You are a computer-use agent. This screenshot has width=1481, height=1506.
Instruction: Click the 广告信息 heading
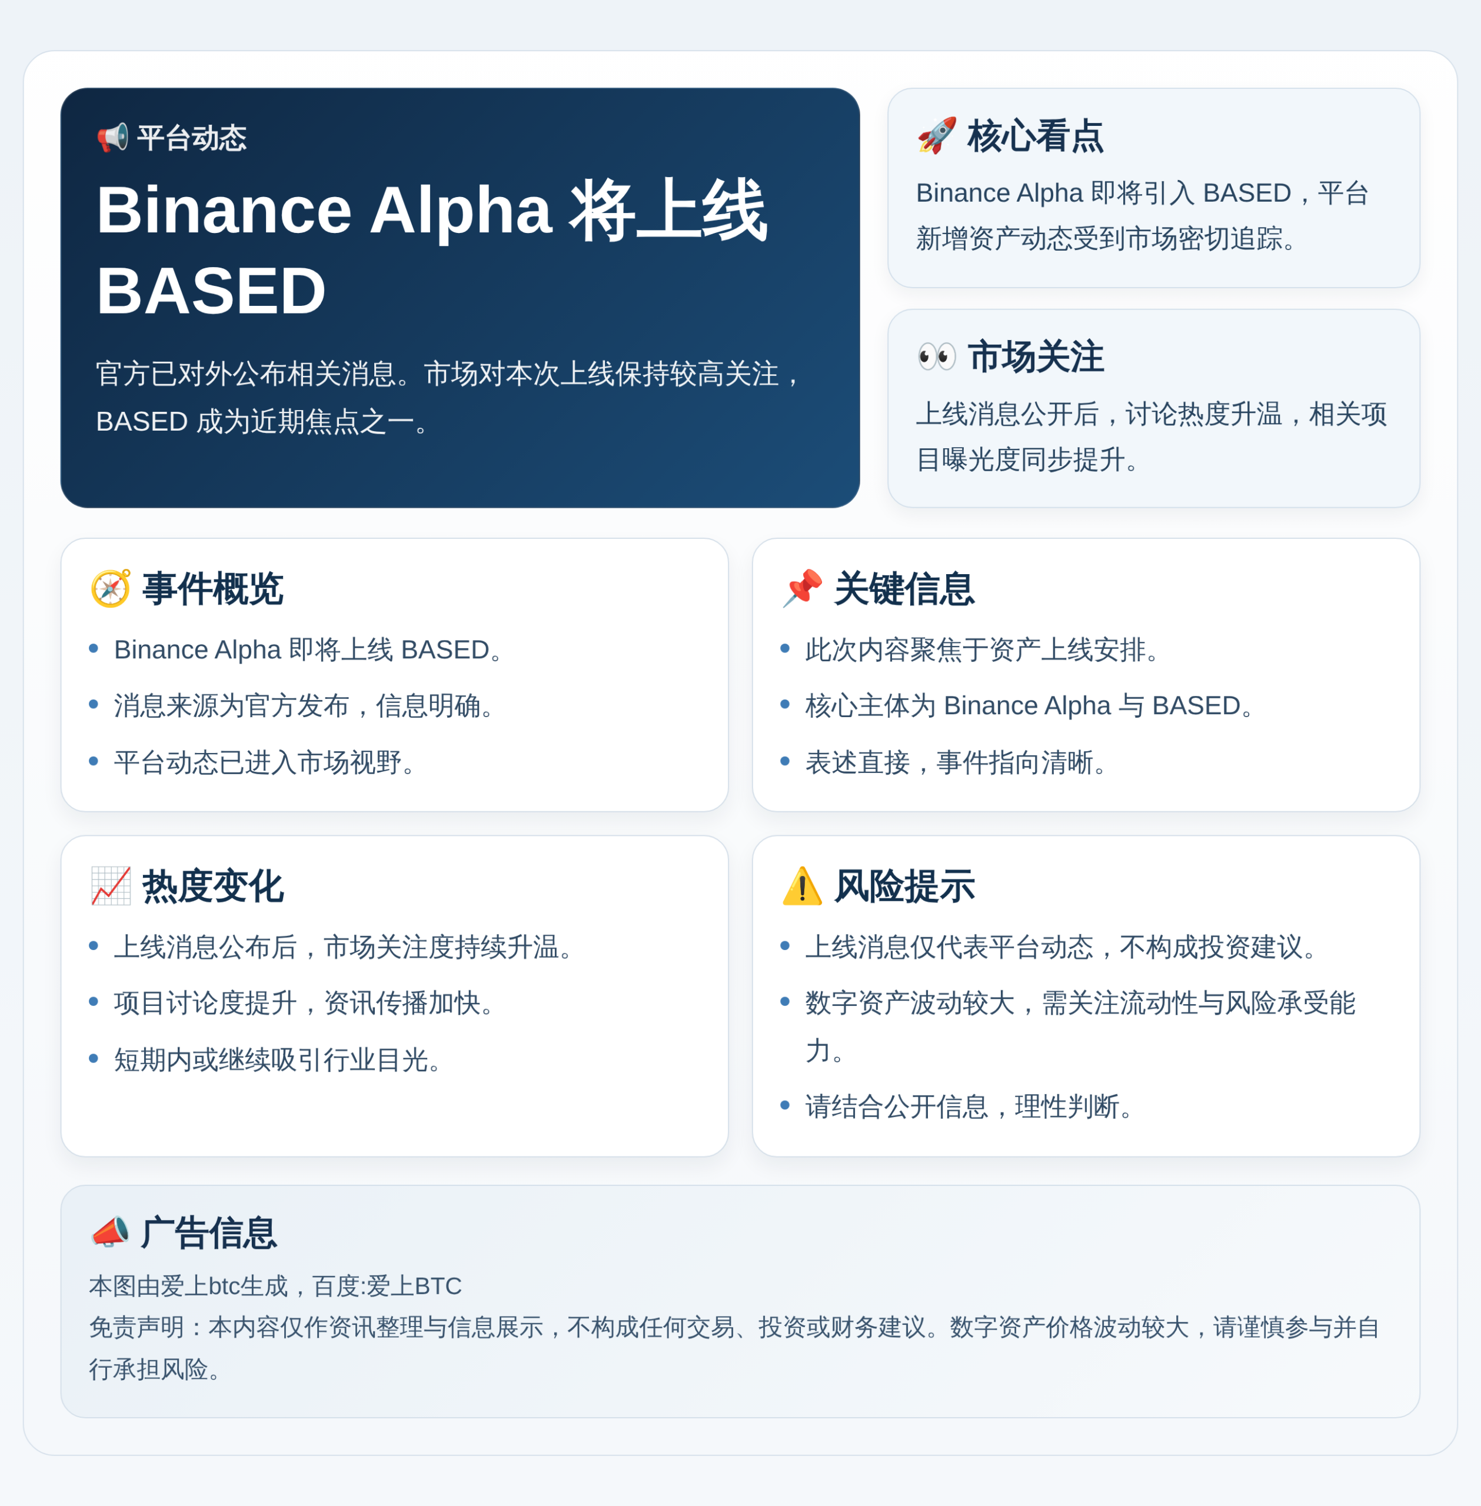click(208, 1232)
